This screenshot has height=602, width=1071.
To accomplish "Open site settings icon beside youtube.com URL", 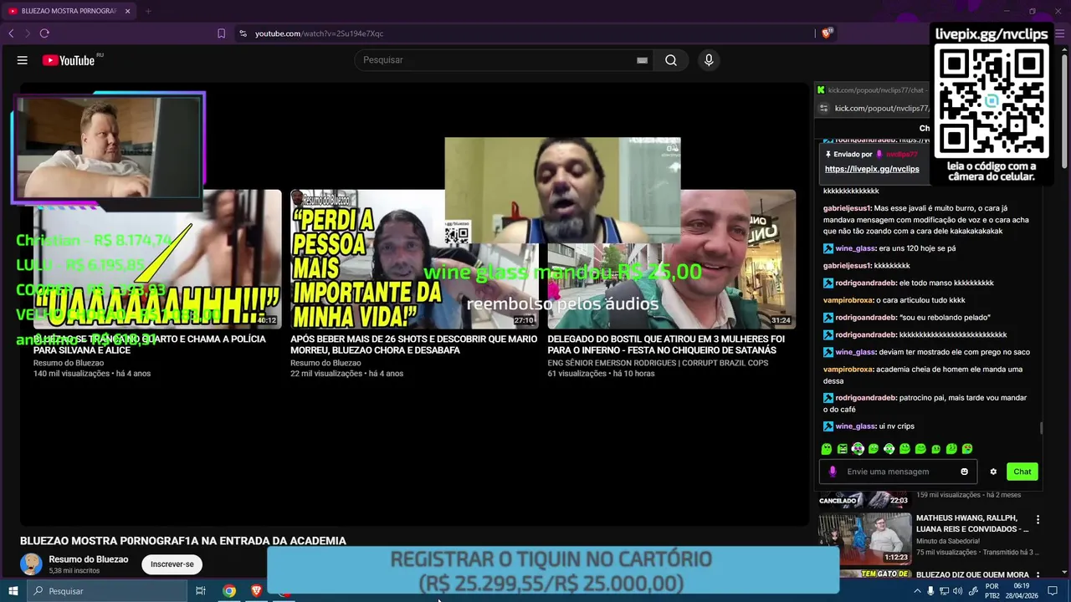I will pos(243,33).
